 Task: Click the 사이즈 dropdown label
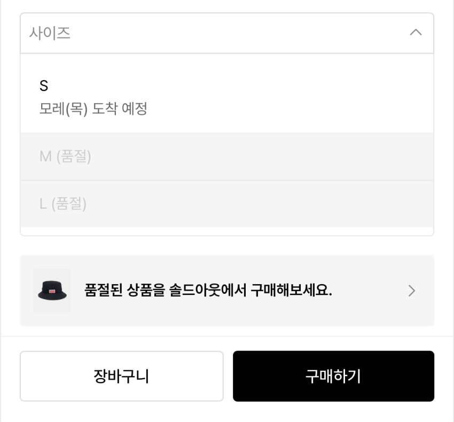tap(50, 33)
